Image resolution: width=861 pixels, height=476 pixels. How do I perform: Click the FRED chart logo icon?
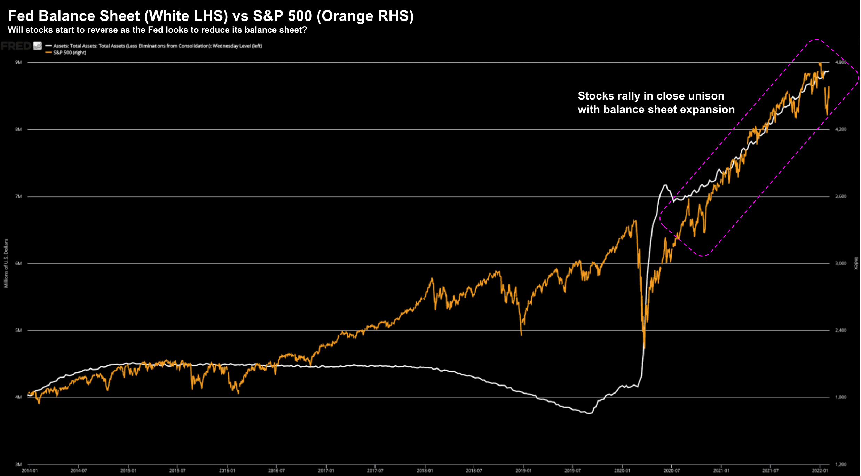pyautogui.click(x=38, y=46)
